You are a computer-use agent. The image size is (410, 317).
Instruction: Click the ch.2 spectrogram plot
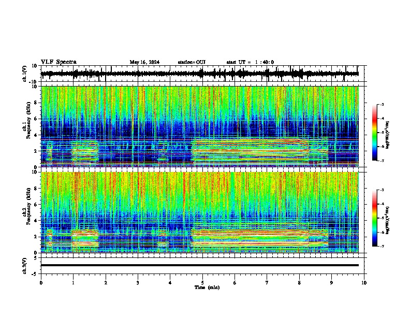click(x=200, y=212)
